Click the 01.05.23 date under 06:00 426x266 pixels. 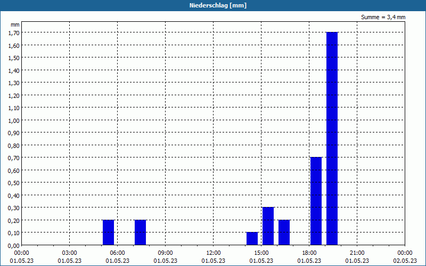(x=117, y=261)
